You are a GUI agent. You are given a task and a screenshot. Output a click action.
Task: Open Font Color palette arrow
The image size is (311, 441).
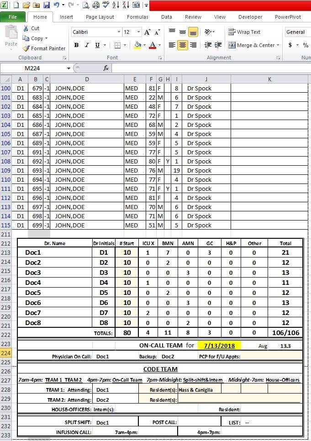pos(159,45)
